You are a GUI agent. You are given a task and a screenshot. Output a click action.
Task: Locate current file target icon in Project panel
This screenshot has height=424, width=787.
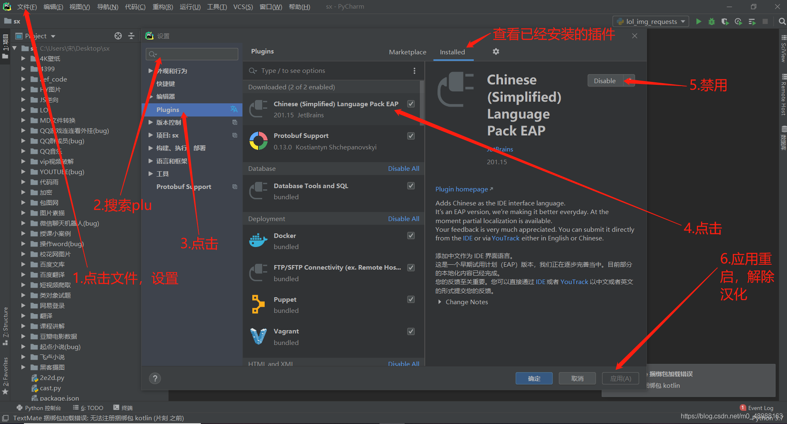(x=118, y=36)
